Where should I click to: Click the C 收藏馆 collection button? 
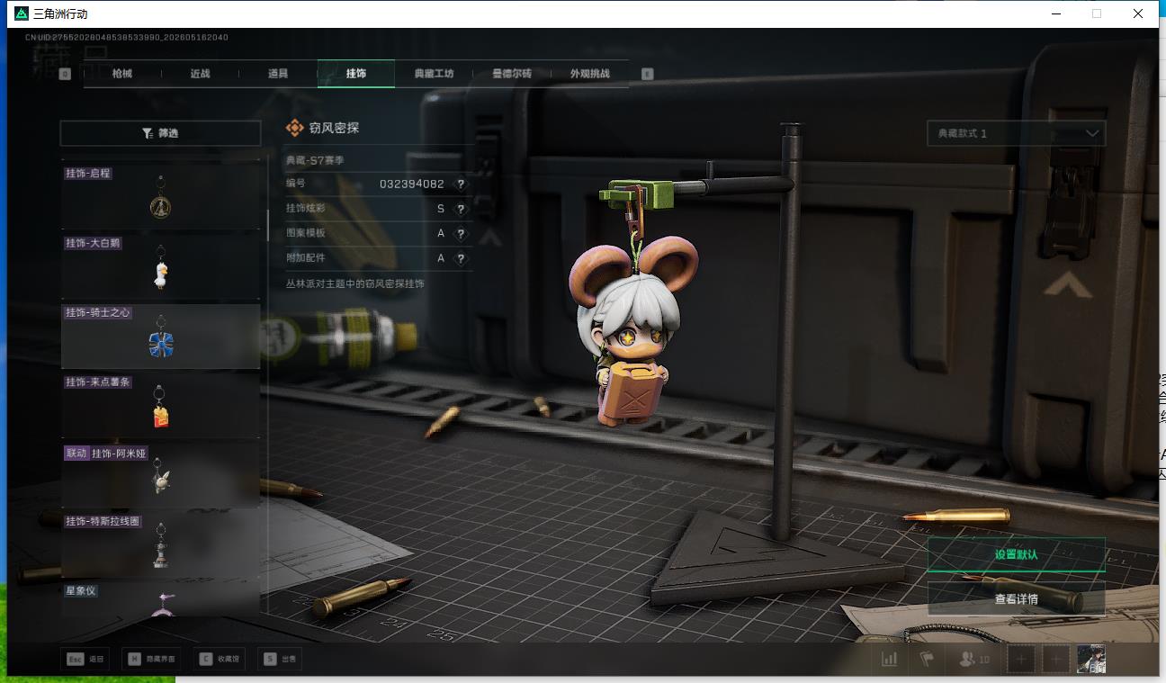218,660
